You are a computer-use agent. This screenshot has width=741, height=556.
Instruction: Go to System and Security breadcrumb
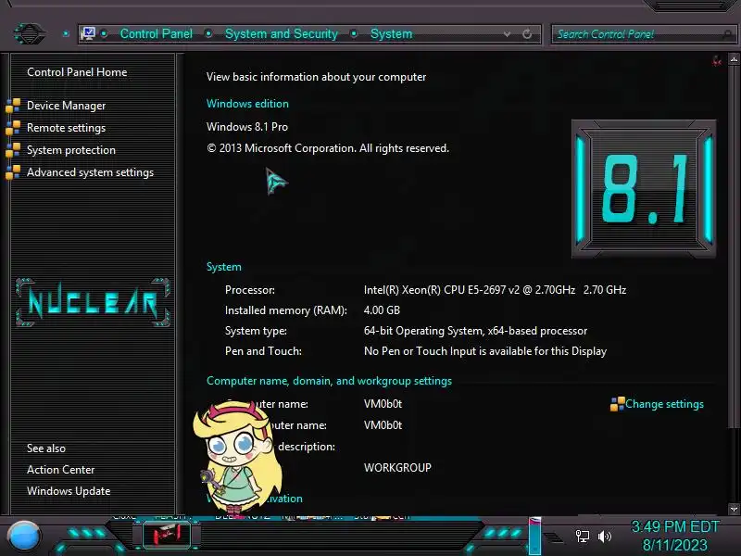pos(282,34)
